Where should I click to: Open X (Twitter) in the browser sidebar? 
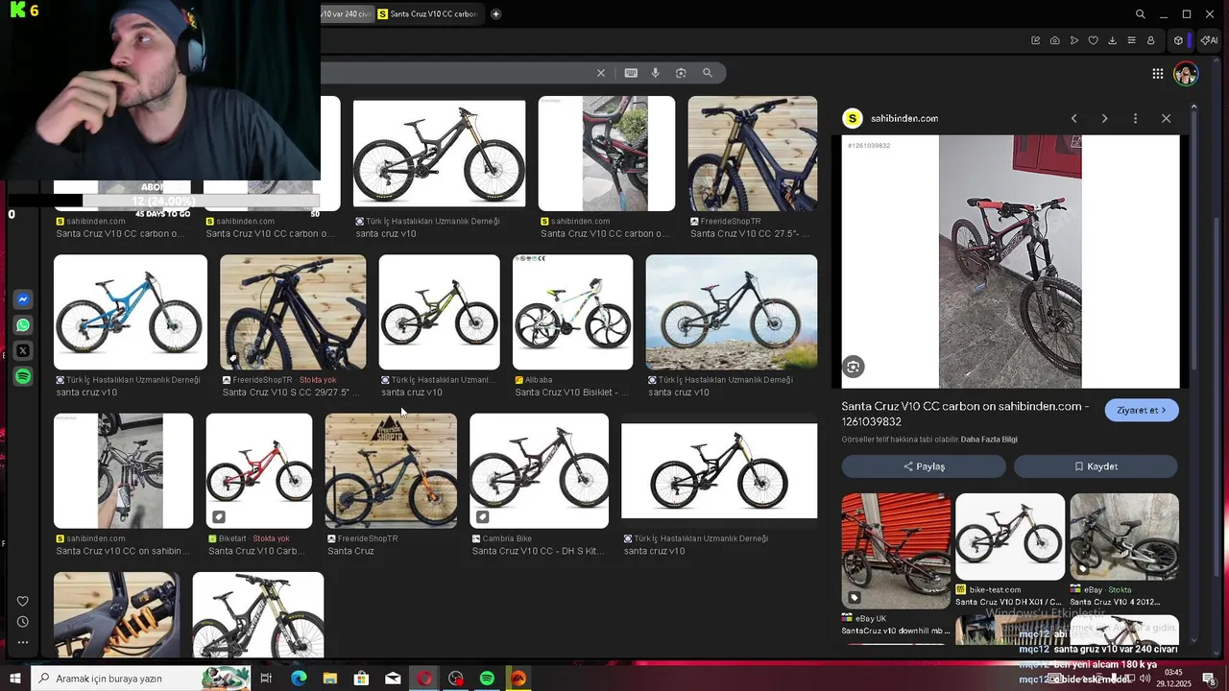pyautogui.click(x=23, y=351)
